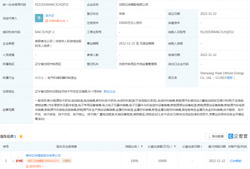The width and height of the screenshot is (250, 169).
Task: Sort by 认缴出资额(万元) column arrows
Action: click(x=171, y=146)
